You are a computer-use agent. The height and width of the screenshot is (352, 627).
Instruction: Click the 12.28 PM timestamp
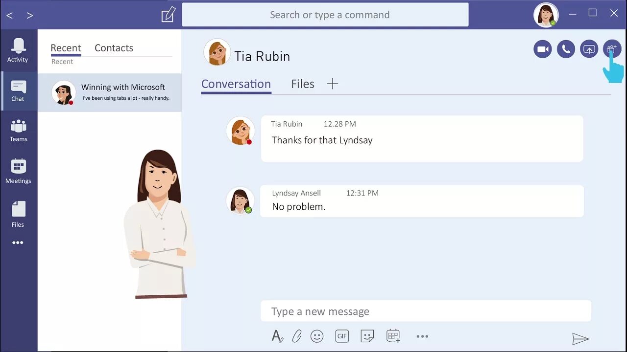pos(340,124)
